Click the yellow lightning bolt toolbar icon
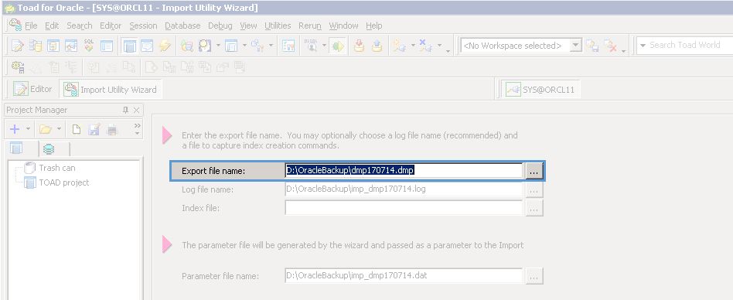 165,46
